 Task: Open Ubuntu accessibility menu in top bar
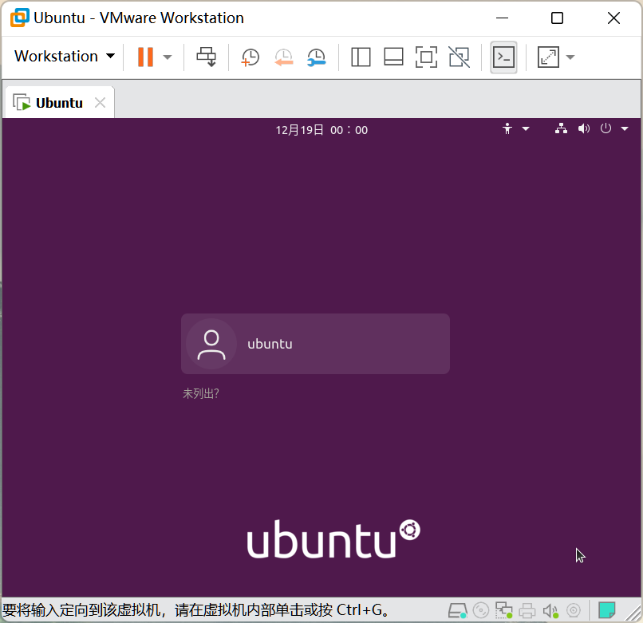pos(515,129)
